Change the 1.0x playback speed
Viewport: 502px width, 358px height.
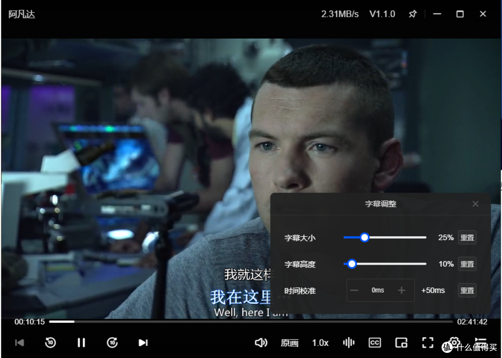pos(320,343)
